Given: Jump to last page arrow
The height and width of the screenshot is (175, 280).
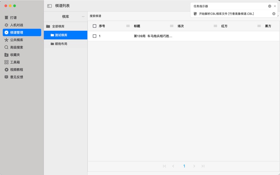Looking at the screenshot, I should point(203,166).
